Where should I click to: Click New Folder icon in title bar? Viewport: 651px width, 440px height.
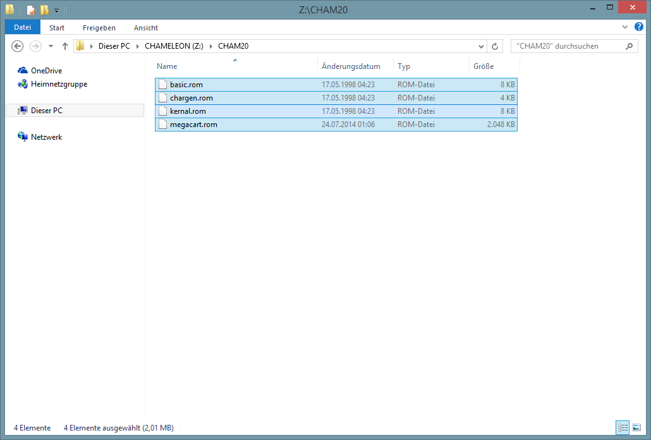pos(44,10)
